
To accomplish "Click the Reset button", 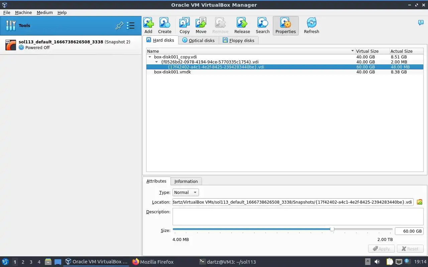I will [x=410, y=249].
